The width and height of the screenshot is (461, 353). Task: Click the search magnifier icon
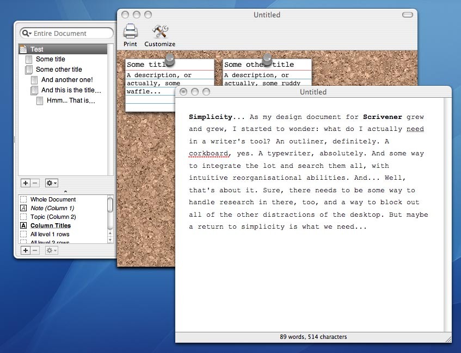point(26,33)
